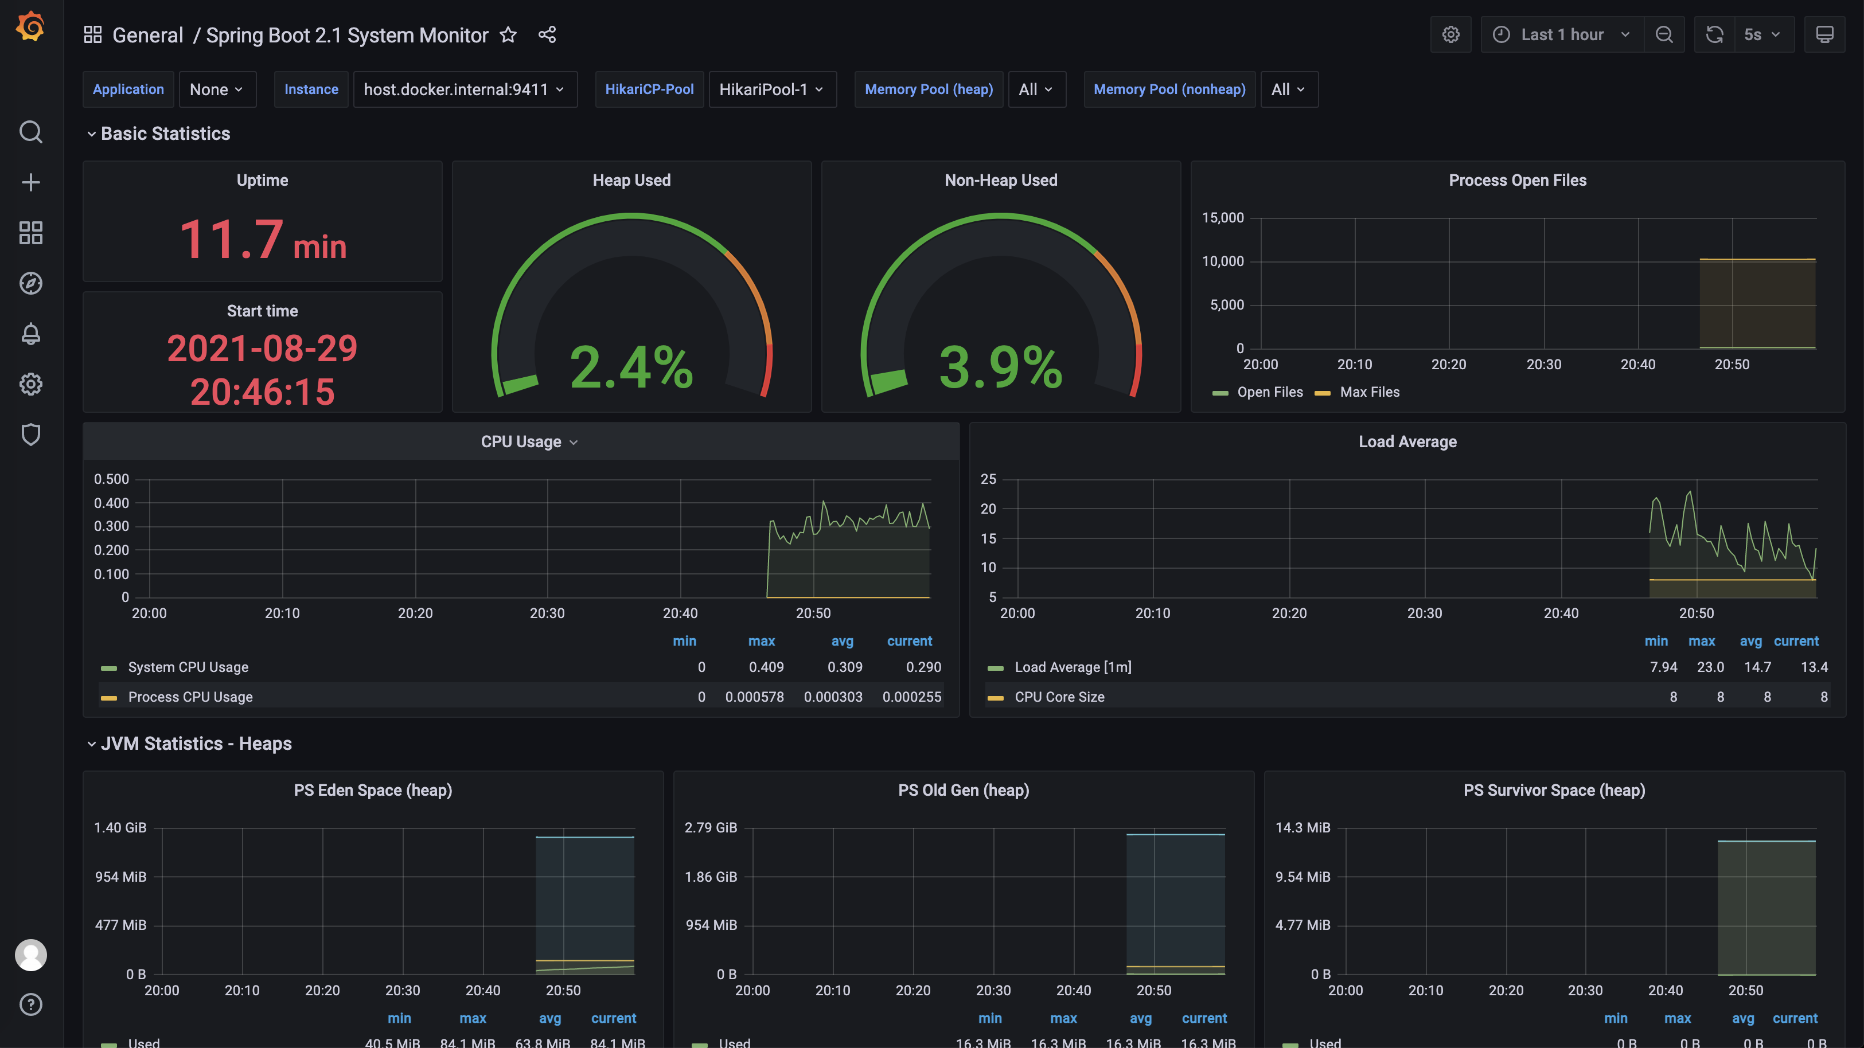Share the dashboard using share icon
The height and width of the screenshot is (1048, 1864).
pos(547,35)
